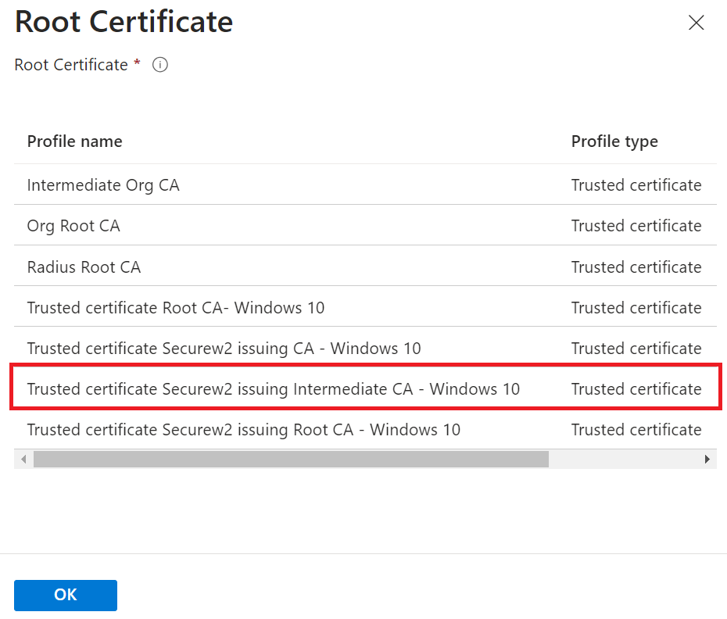Screen dimensions: 727x619
Task: Click the left arrow of horizontal scrollbar
Action: point(23,460)
